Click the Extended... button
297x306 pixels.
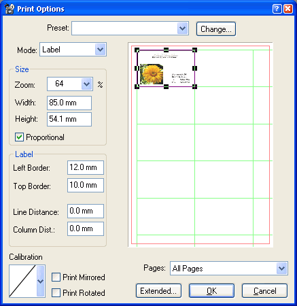pos(158,291)
